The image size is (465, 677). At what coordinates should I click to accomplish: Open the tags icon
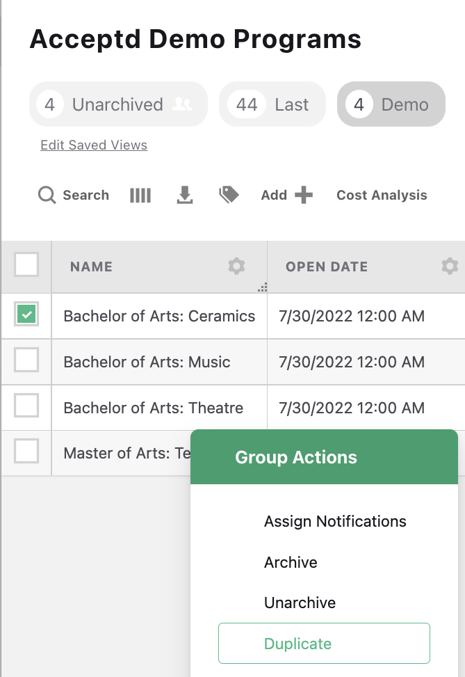coord(229,196)
